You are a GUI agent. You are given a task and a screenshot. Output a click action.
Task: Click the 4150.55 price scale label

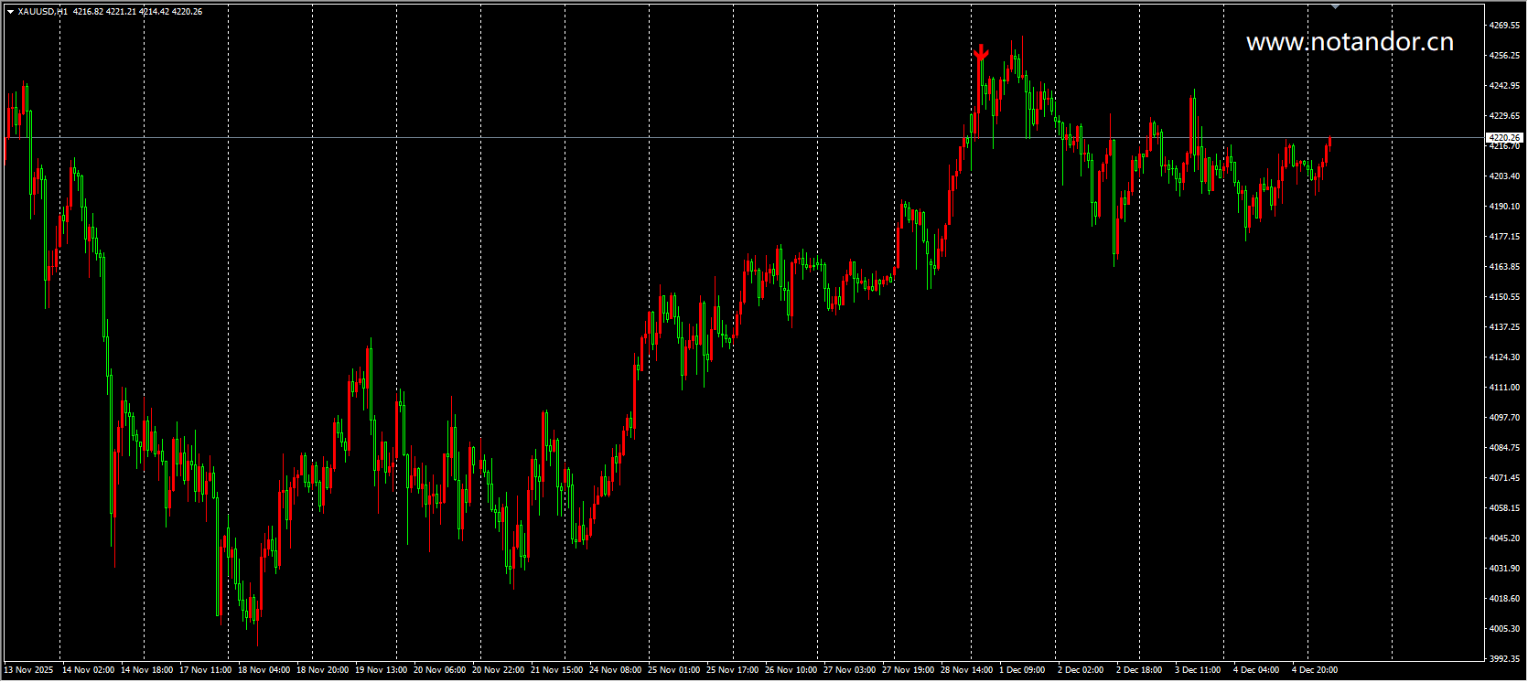[x=1504, y=297]
